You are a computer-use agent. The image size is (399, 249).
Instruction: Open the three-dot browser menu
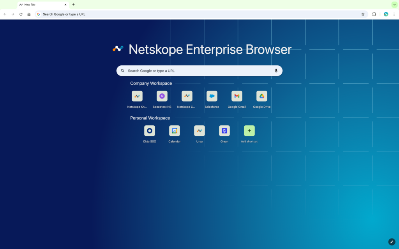click(x=394, y=14)
